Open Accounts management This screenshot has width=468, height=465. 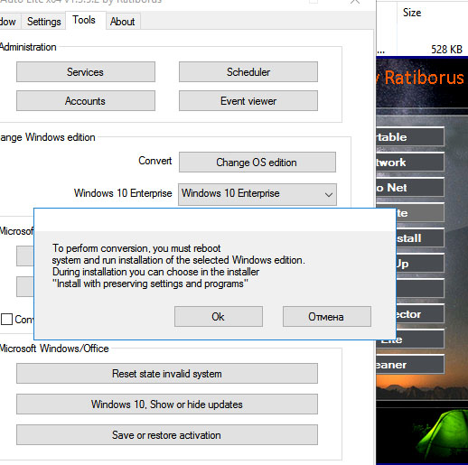pyautogui.click(x=86, y=101)
